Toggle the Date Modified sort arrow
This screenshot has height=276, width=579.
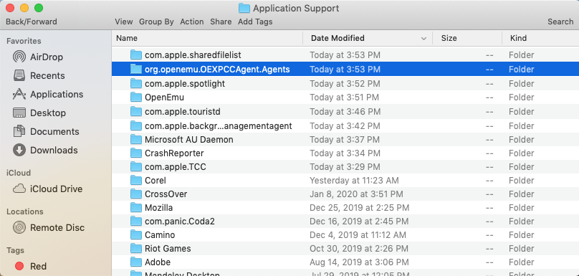[424, 39]
